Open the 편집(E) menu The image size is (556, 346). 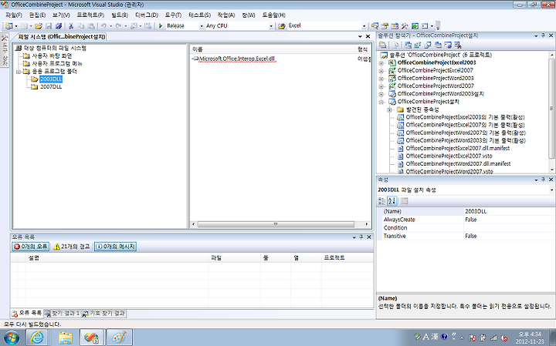(x=37, y=15)
